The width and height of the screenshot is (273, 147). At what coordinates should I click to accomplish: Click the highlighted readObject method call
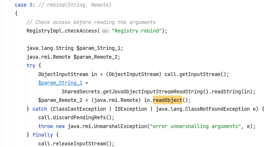(167, 100)
